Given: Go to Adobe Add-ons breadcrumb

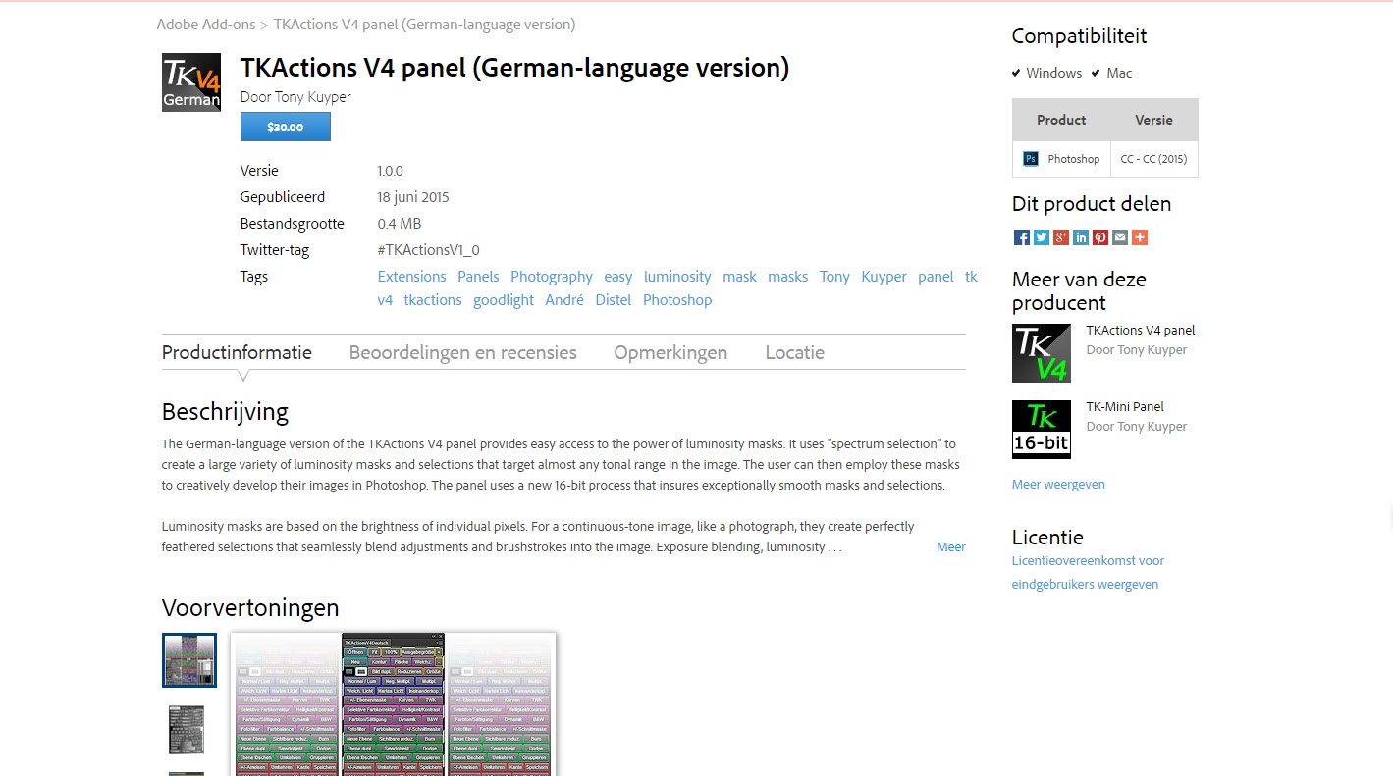Looking at the screenshot, I should pyautogui.click(x=205, y=25).
